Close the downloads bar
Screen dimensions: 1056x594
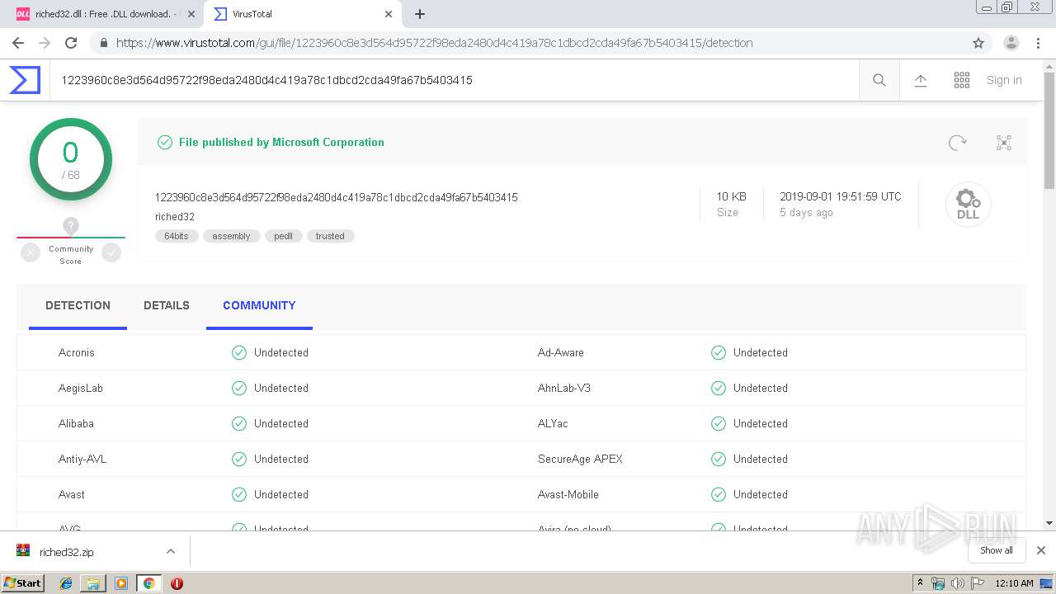(x=1041, y=550)
